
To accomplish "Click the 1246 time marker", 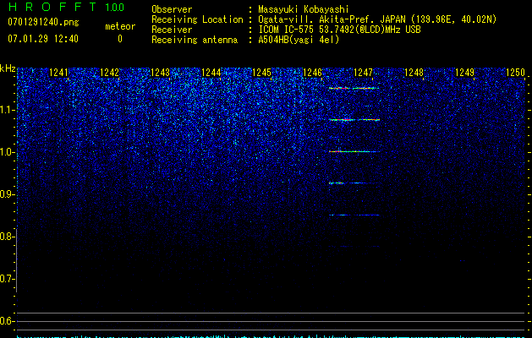I will click(312, 73).
